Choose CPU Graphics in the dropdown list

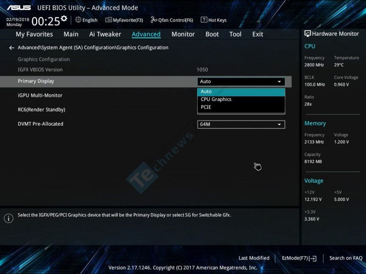click(241, 100)
